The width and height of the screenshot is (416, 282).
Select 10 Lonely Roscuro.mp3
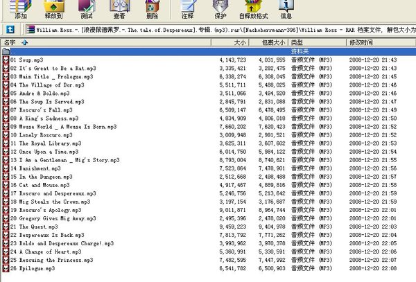click(x=42, y=135)
